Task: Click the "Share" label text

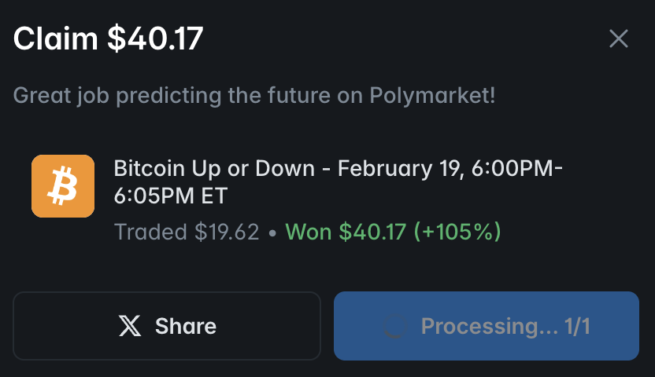Action: (186, 326)
